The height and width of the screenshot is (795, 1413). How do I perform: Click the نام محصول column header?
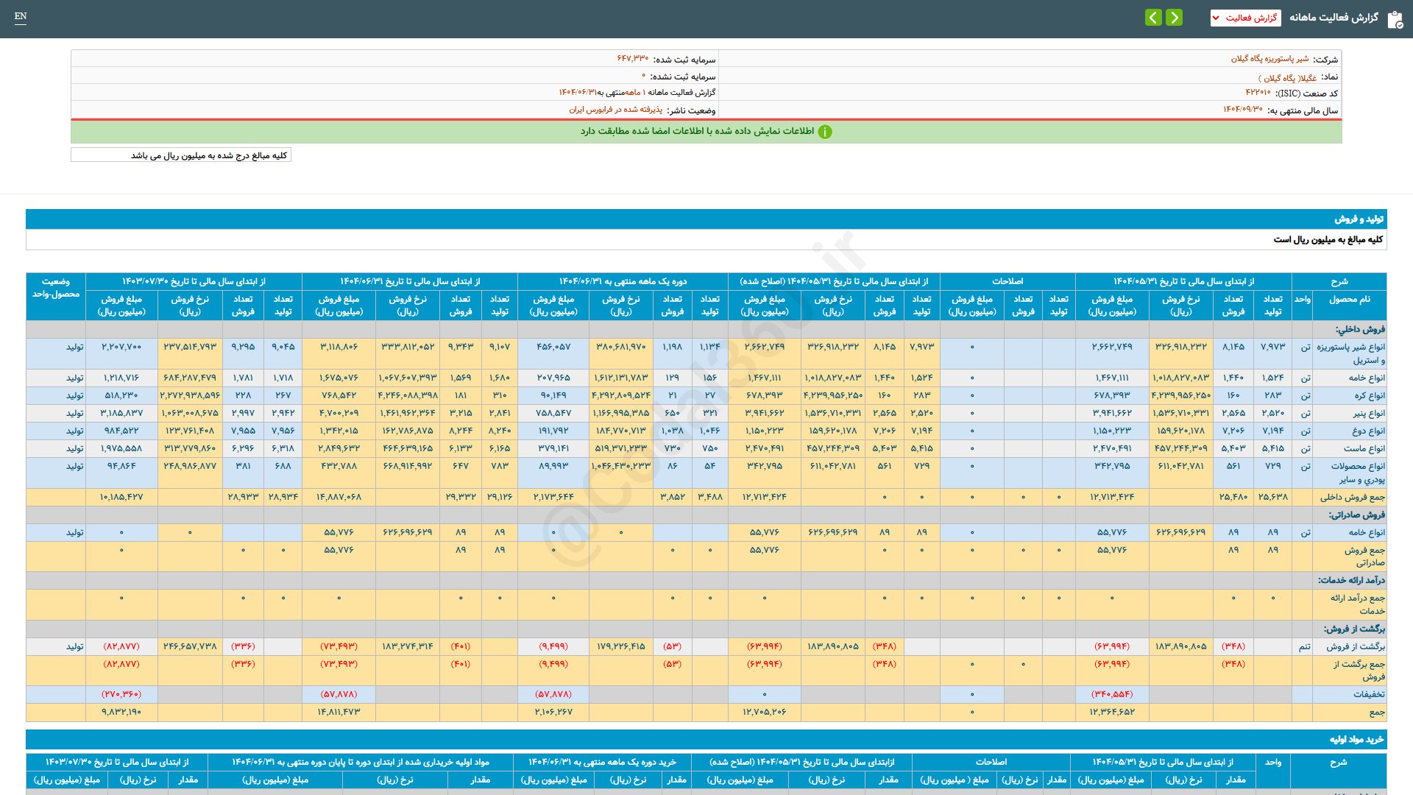pos(1349,300)
